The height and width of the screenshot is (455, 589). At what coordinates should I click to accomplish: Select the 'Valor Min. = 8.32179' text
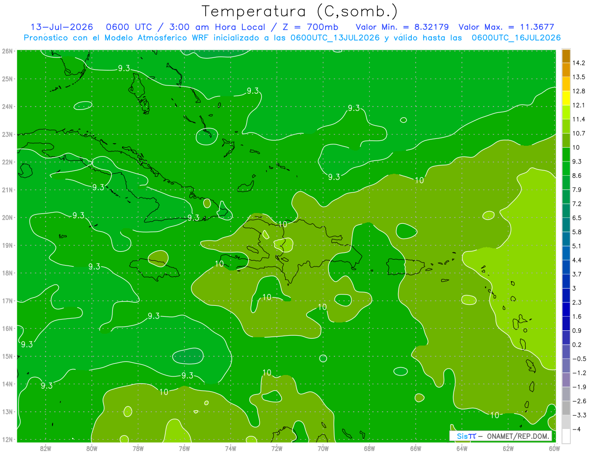tap(402, 27)
